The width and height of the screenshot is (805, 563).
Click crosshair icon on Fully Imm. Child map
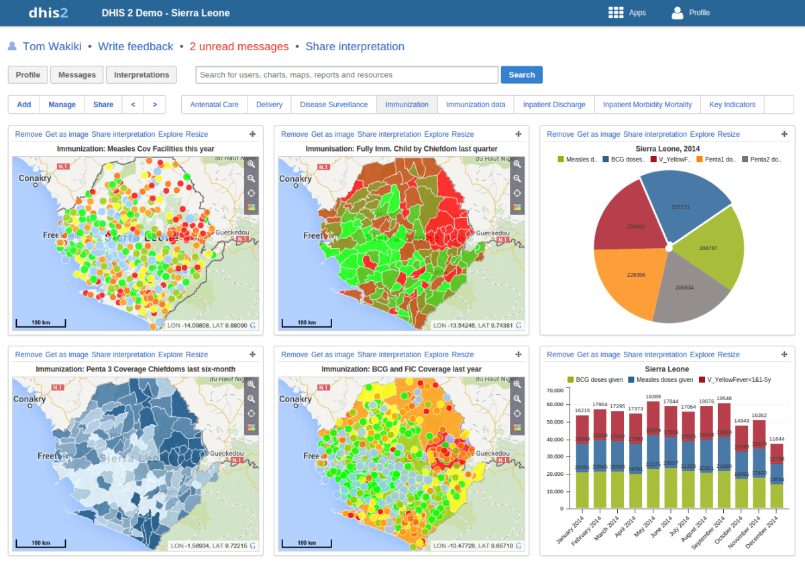pyautogui.click(x=517, y=192)
